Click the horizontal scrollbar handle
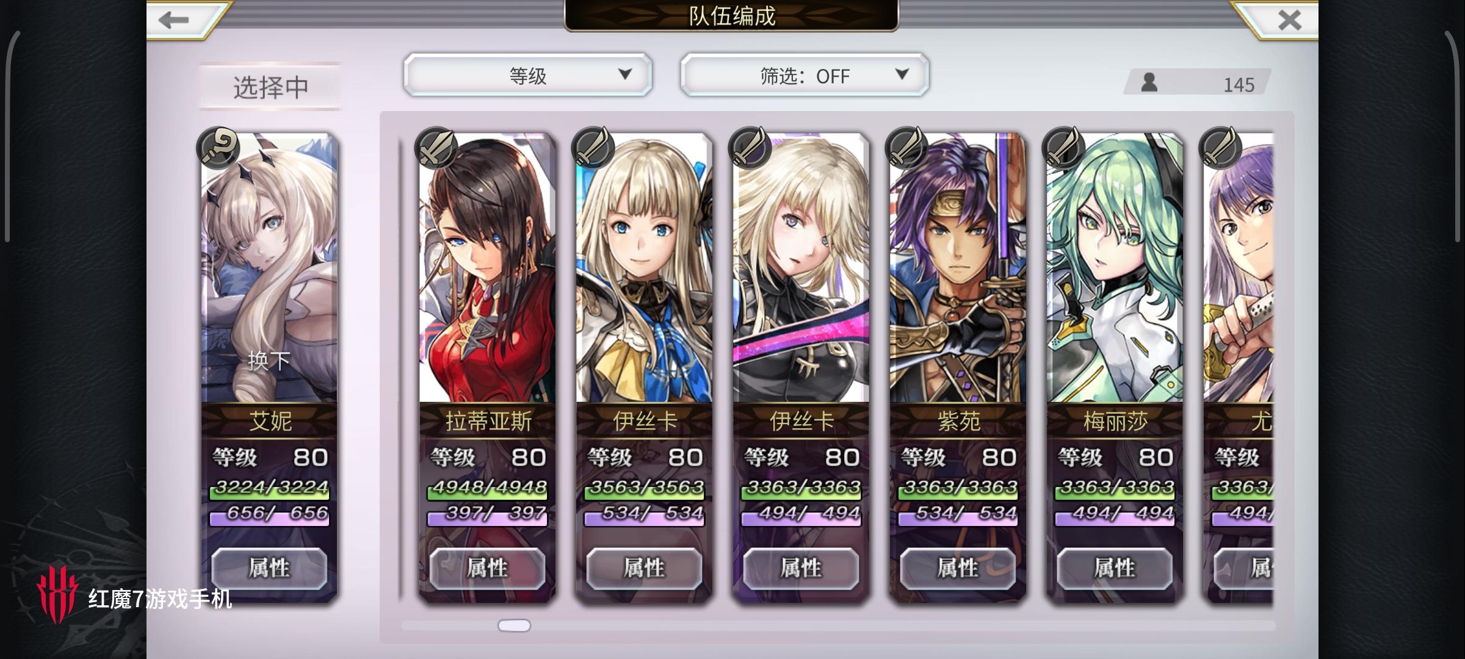Image resolution: width=1465 pixels, height=659 pixels. tap(515, 625)
